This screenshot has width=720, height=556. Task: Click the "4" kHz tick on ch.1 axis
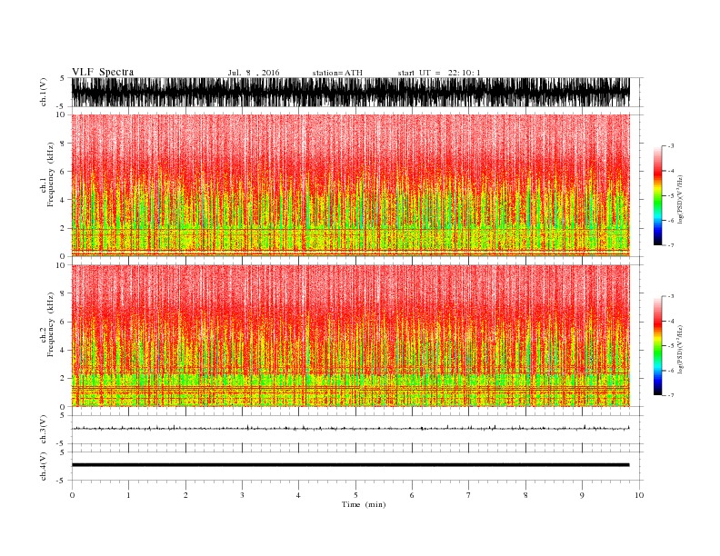pos(63,200)
